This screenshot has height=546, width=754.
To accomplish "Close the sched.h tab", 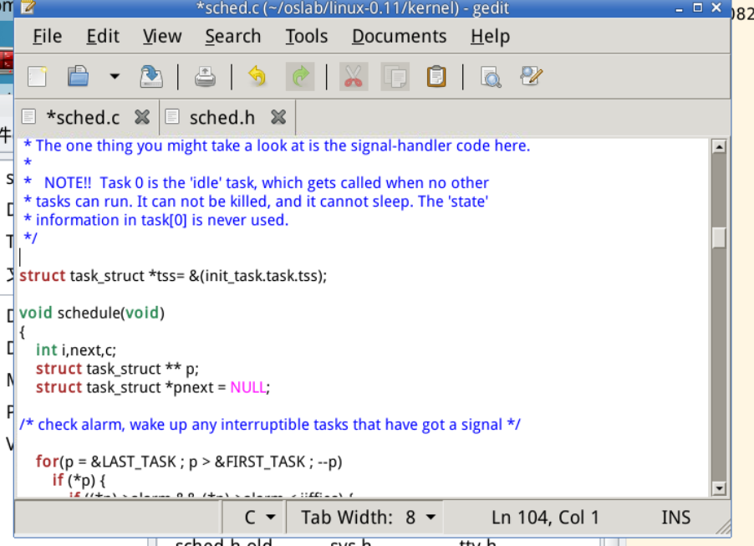I will [278, 118].
